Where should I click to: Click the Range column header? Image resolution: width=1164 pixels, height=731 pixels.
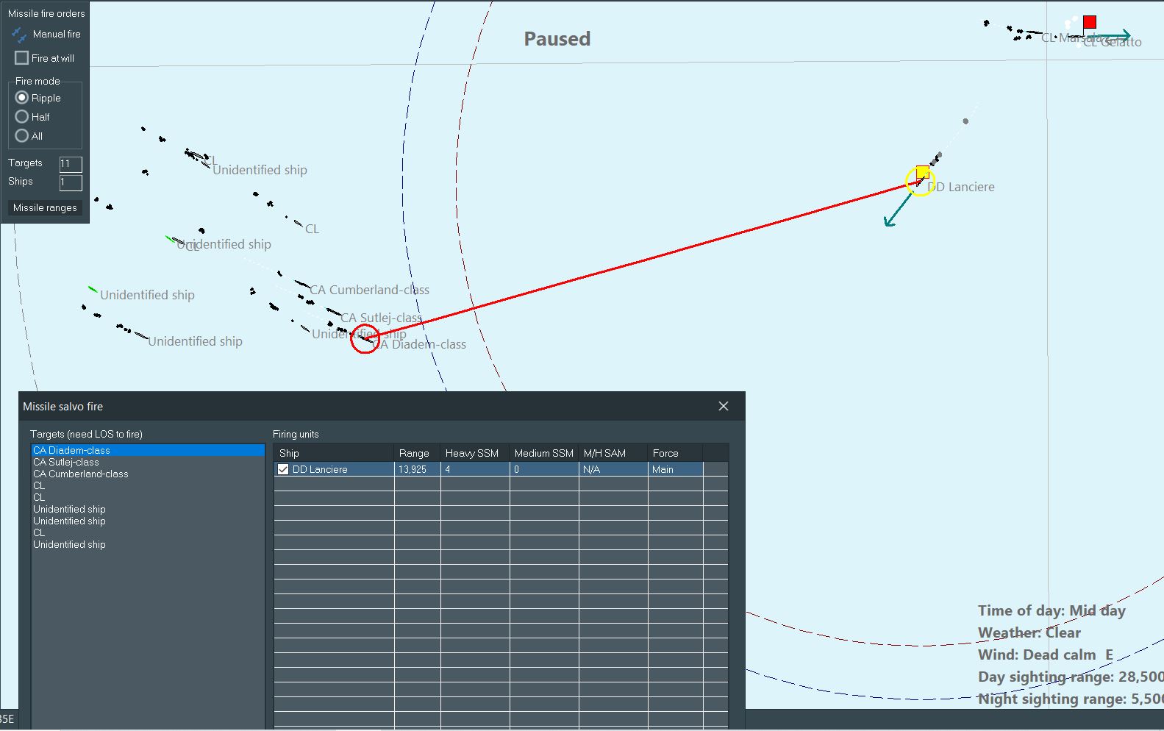(417, 453)
